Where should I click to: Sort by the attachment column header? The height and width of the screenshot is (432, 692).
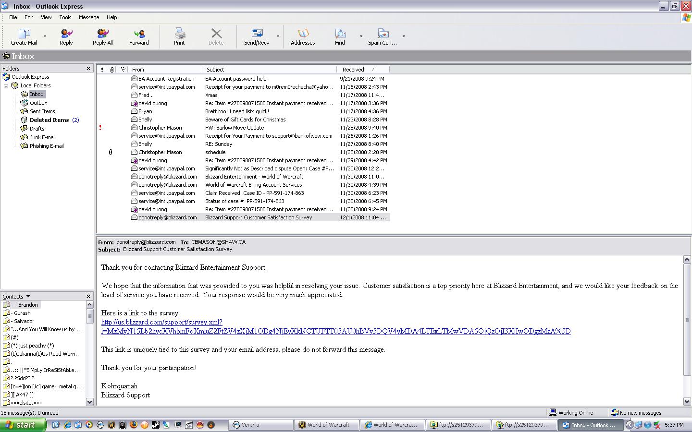click(x=112, y=70)
